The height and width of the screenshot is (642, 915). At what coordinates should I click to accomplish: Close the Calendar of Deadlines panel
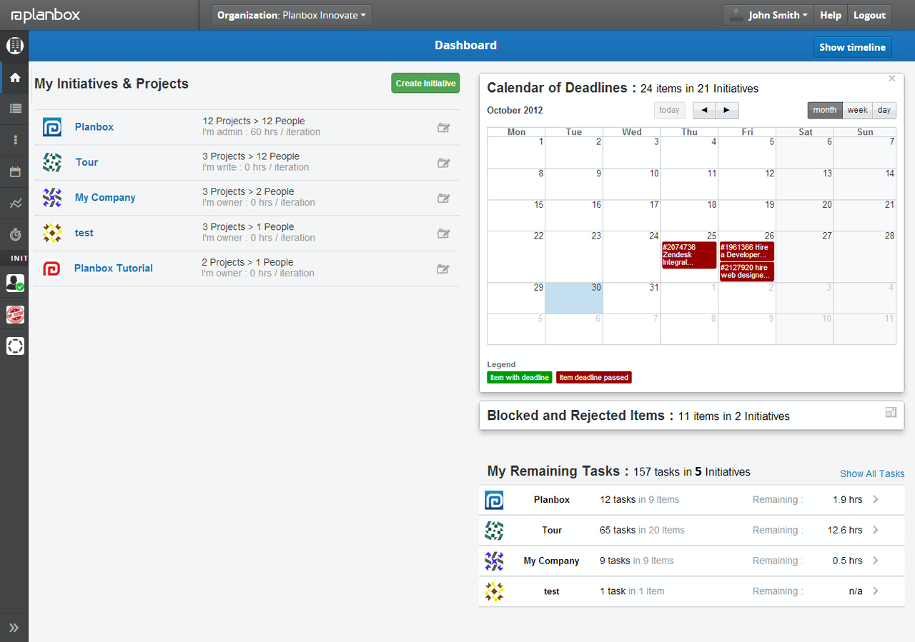tap(892, 79)
